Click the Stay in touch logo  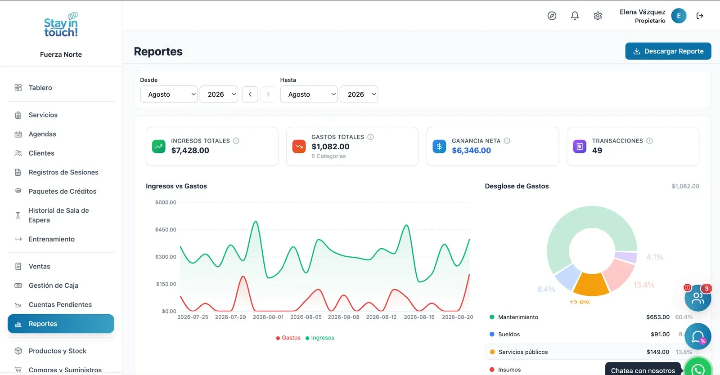point(61,25)
